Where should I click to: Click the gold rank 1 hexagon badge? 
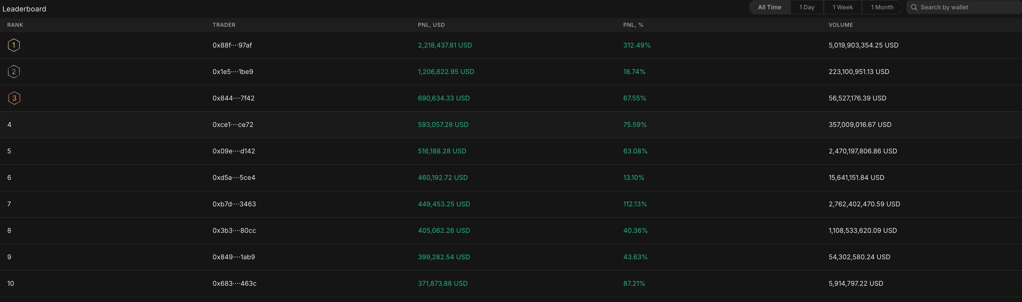click(14, 45)
